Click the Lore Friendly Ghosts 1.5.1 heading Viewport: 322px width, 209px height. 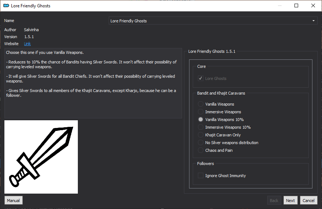pos(212,51)
